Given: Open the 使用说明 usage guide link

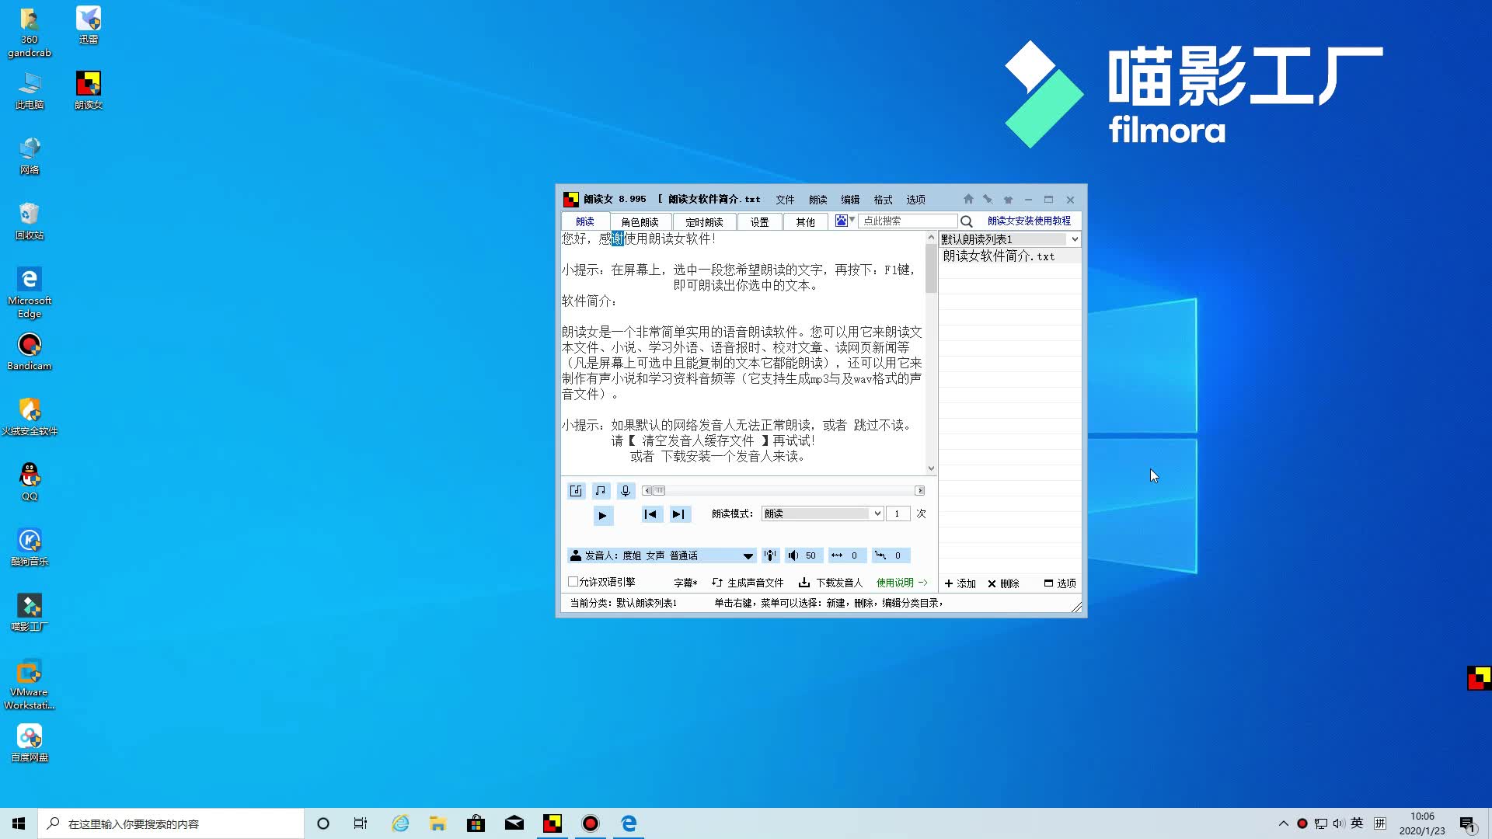Looking at the screenshot, I should 901,583.
